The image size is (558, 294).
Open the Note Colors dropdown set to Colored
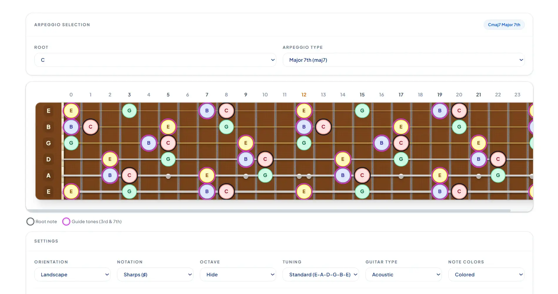point(486,275)
